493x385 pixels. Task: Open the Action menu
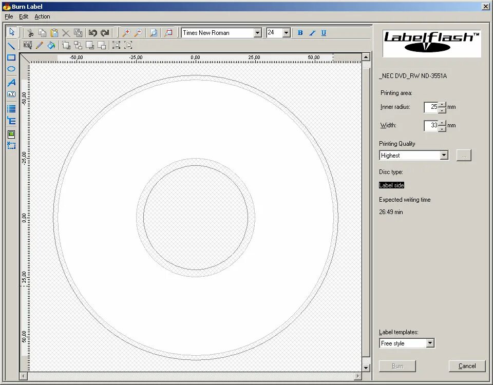point(42,16)
